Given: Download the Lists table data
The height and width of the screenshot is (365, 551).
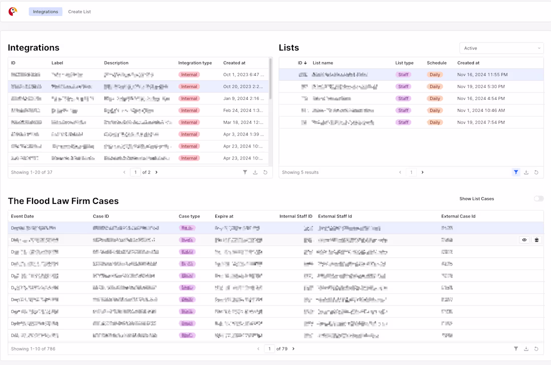Looking at the screenshot, I should pyautogui.click(x=526, y=172).
